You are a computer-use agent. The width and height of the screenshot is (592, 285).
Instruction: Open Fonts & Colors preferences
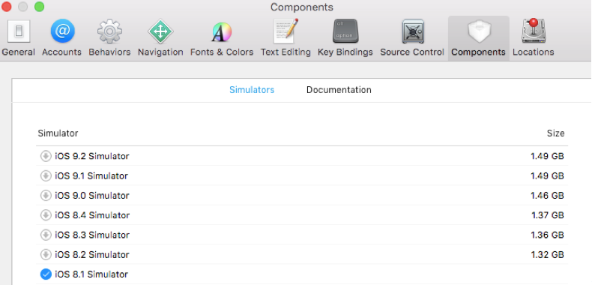pyautogui.click(x=222, y=38)
